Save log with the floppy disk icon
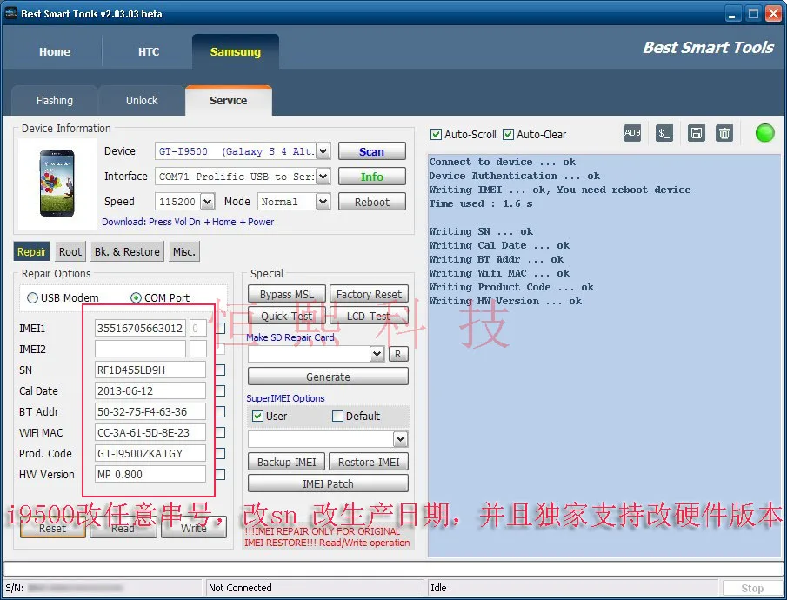The height and width of the screenshot is (600, 787). click(x=697, y=133)
